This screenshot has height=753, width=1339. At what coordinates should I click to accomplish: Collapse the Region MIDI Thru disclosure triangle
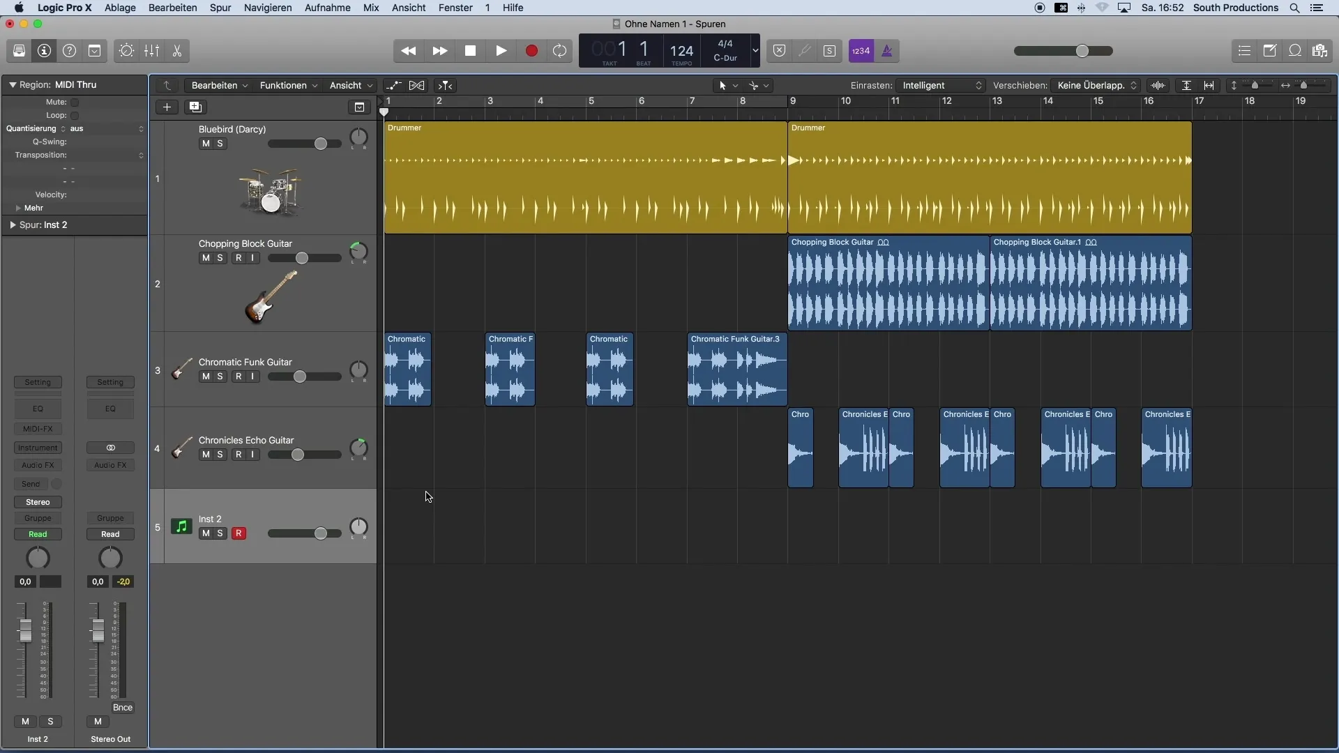pyautogui.click(x=13, y=84)
